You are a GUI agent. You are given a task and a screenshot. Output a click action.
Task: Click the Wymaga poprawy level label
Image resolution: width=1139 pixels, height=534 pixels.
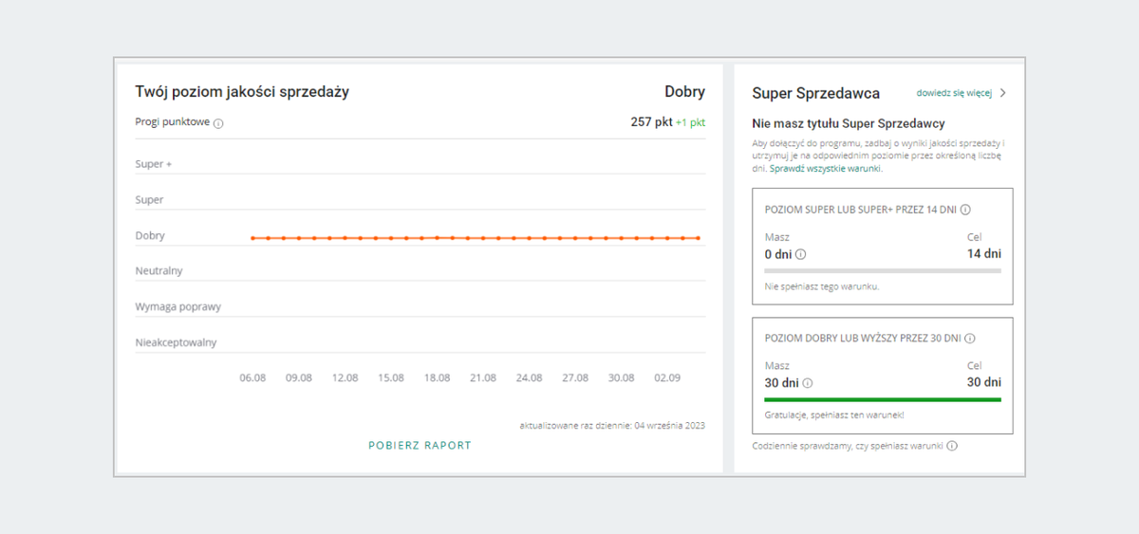(178, 307)
